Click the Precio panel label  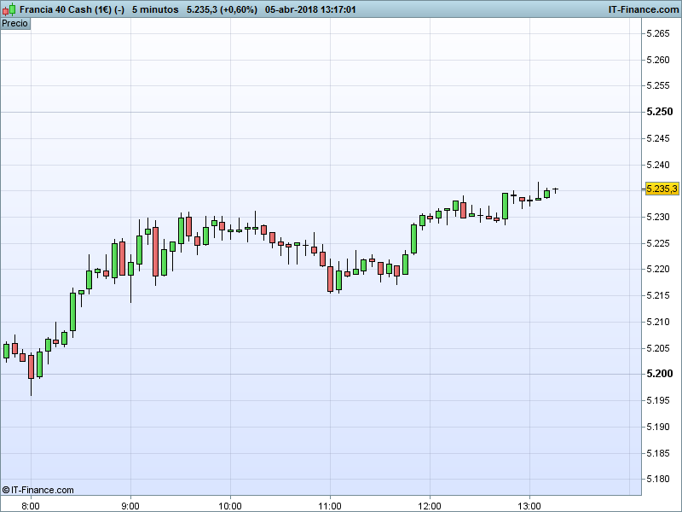15,24
